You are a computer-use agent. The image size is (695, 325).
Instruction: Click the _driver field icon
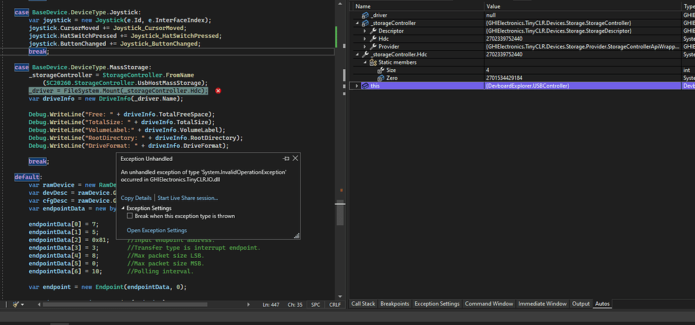pyautogui.click(x=364, y=14)
